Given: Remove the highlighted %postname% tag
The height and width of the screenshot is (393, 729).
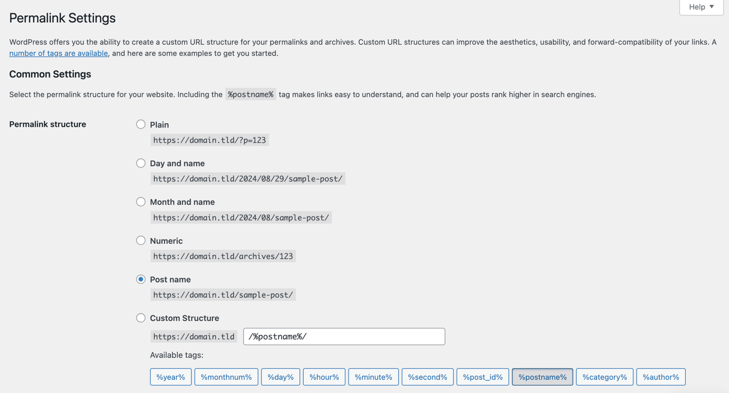Looking at the screenshot, I should click(542, 376).
